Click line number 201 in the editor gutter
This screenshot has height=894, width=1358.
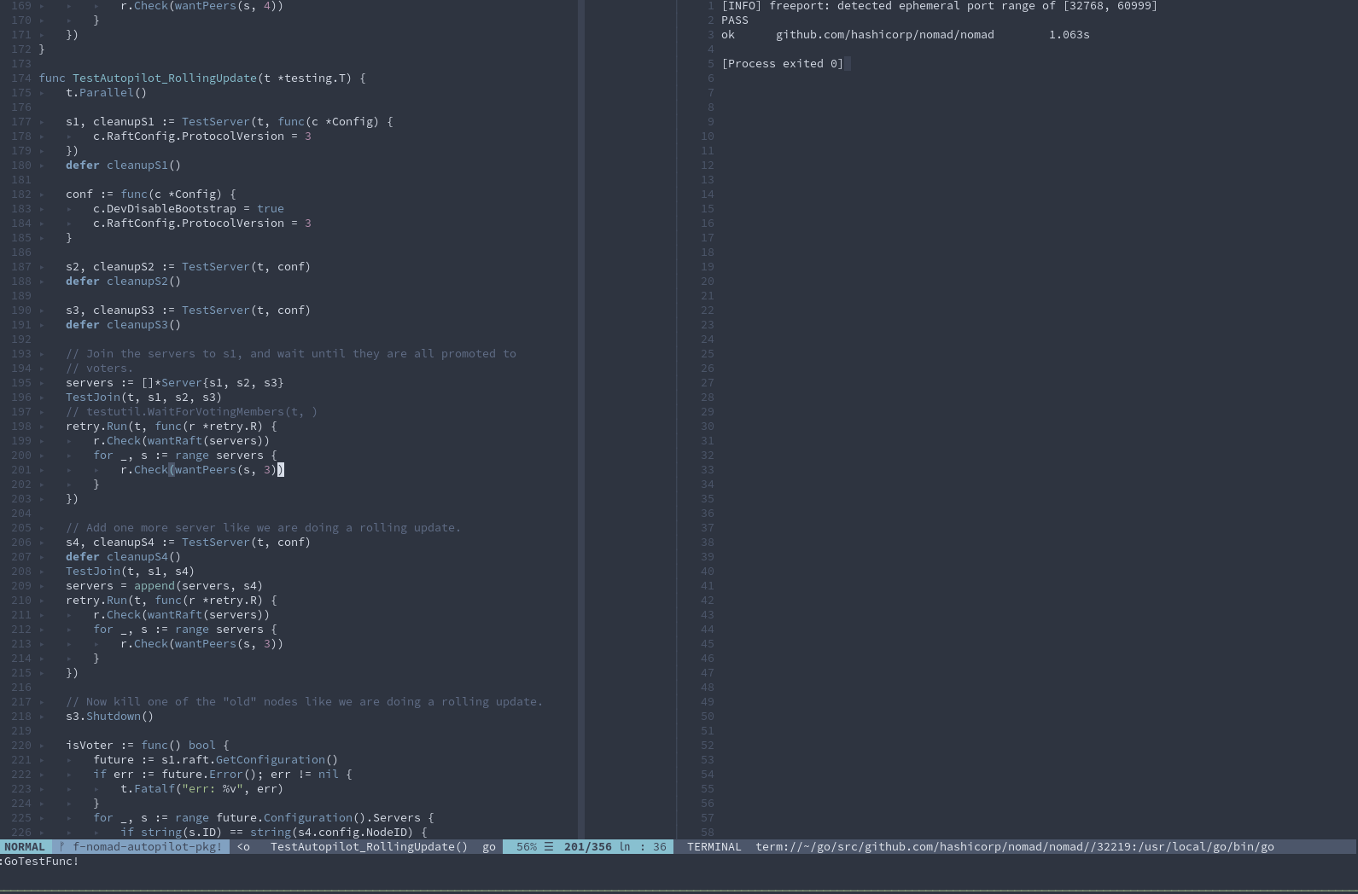click(x=21, y=470)
